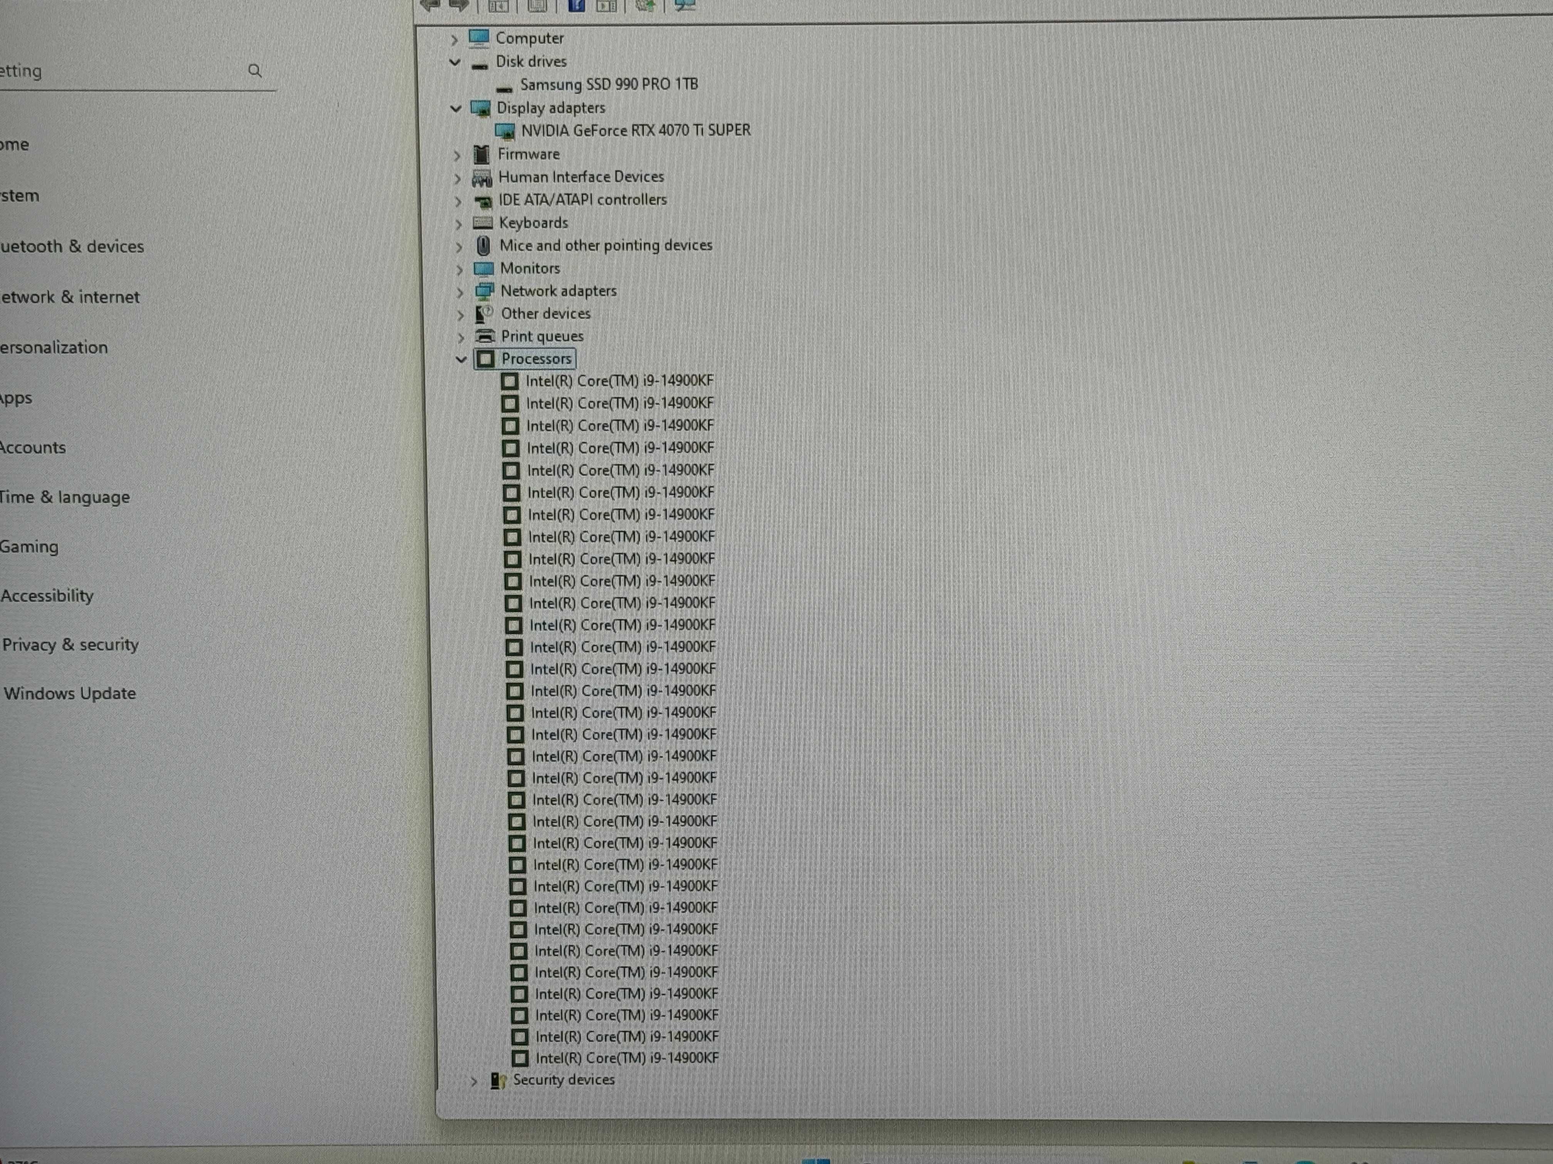Expand the Network adapters node
The image size is (1553, 1164).
[460, 292]
